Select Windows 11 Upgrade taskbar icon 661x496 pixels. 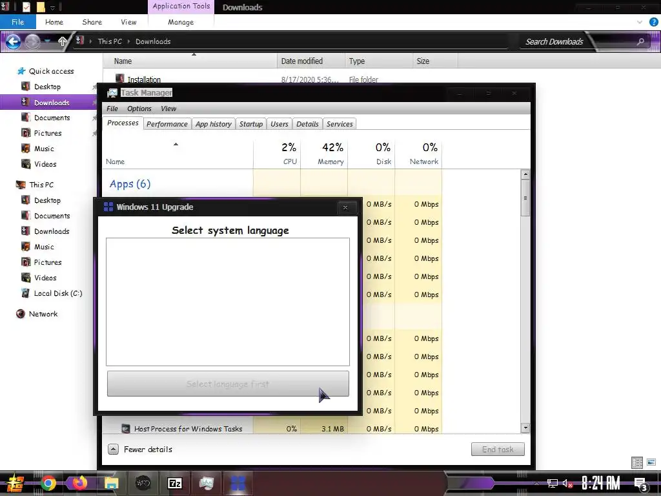pos(238,483)
